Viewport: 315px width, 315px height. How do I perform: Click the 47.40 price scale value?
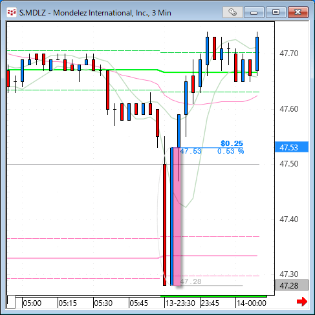pos(288,219)
